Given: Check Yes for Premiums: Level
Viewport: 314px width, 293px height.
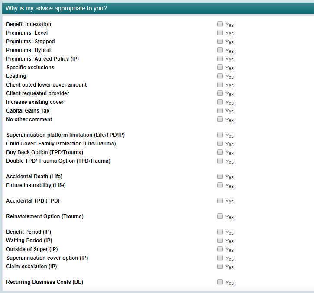Looking at the screenshot, I should [220, 32].
